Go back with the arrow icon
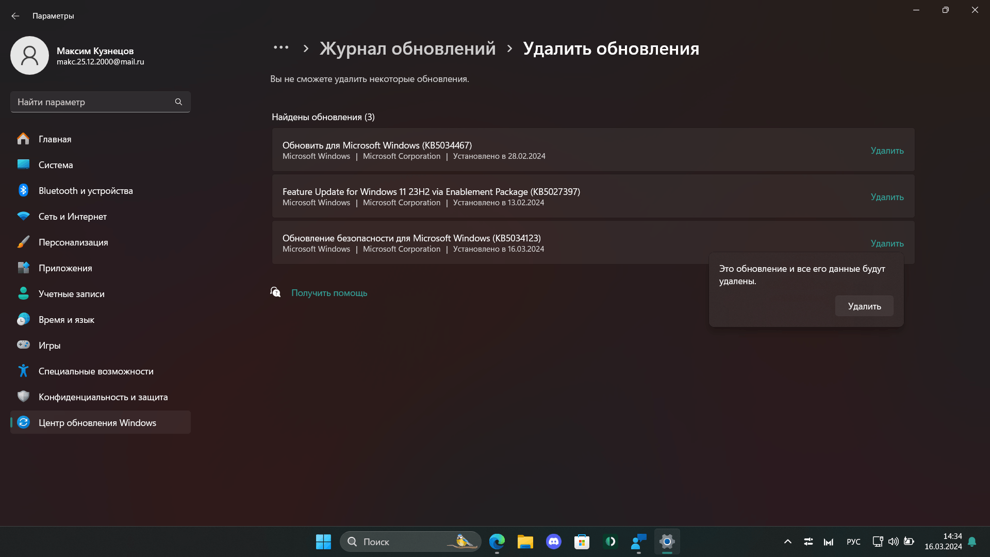Screen dimensions: 990x557 pyautogui.click(x=15, y=16)
